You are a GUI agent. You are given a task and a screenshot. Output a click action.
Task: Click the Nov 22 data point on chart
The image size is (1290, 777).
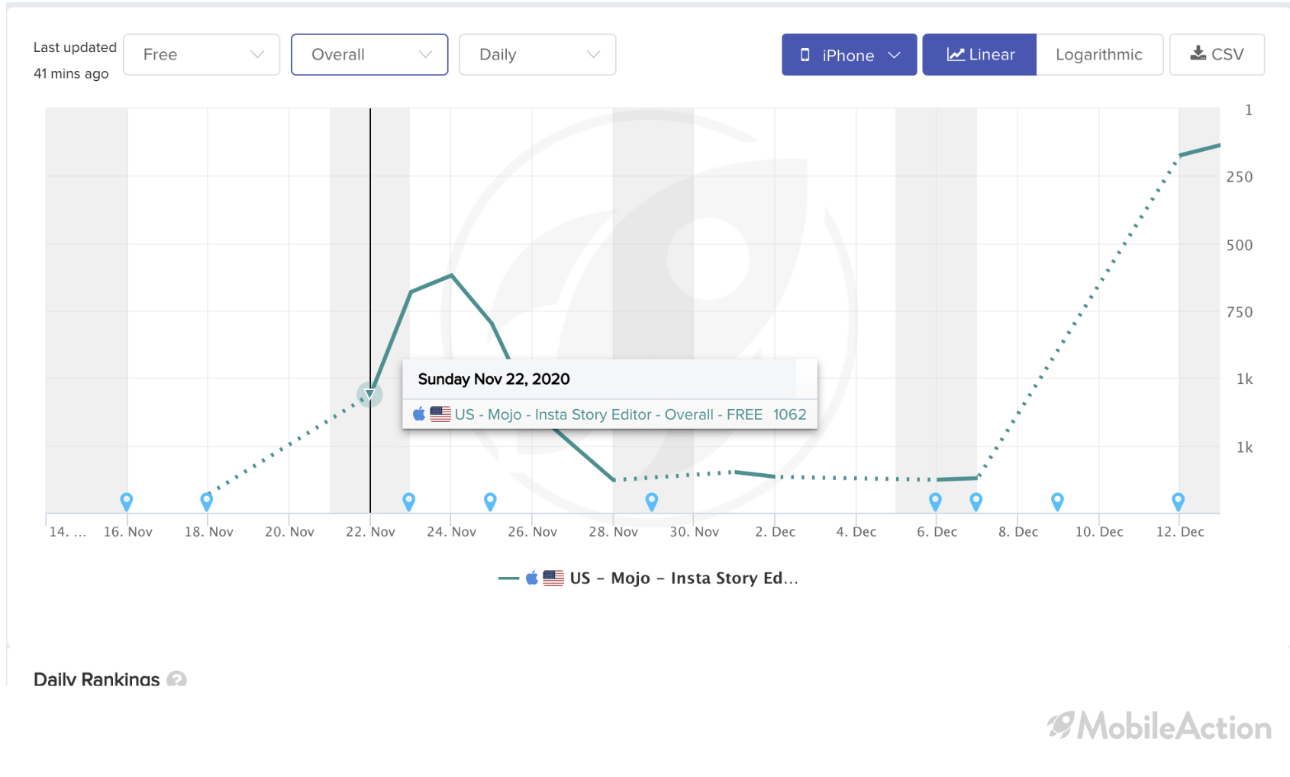(x=369, y=395)
